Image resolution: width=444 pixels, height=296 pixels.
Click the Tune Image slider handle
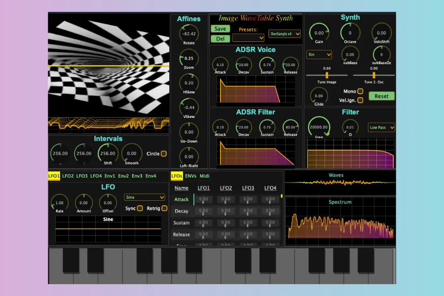tap(327, 75)
